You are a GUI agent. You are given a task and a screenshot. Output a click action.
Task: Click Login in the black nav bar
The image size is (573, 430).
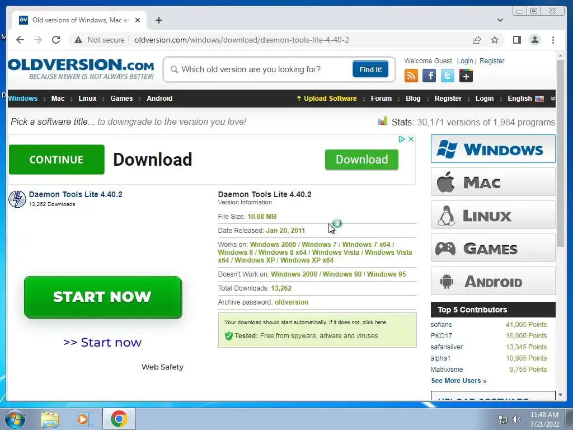click(x=484, y=99)
